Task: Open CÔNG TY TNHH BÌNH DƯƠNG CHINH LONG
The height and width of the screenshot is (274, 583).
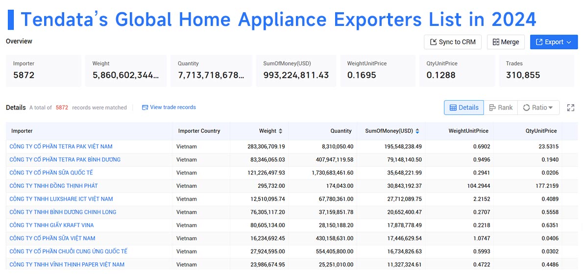Action: [63, 212]
